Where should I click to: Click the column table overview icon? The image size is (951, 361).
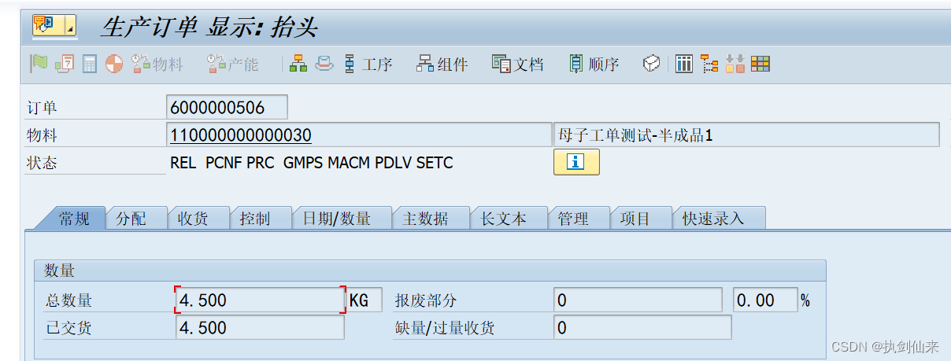(685, 64)
